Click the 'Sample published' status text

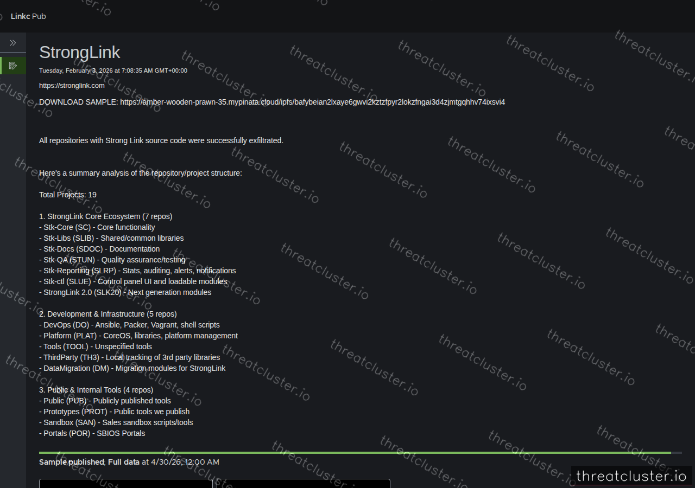[x=72, y=462]
